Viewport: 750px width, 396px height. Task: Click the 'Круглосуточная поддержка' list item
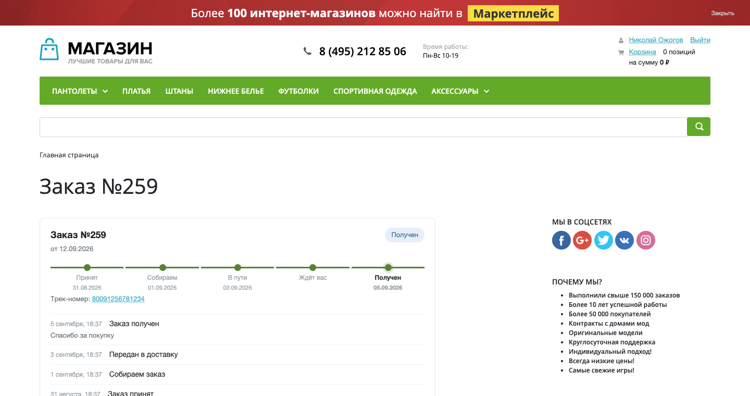(612, 342)
